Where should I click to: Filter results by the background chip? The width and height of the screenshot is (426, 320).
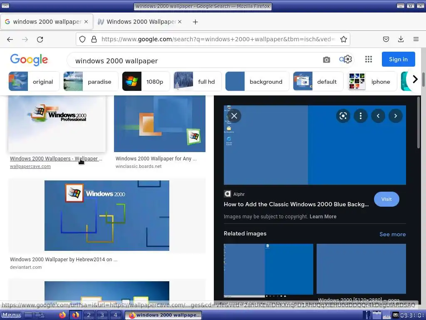pos(257,81)
